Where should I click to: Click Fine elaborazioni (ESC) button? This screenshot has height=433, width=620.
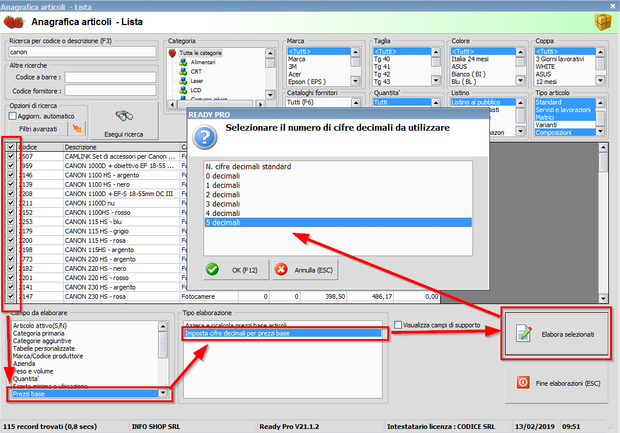click(556, 383)
